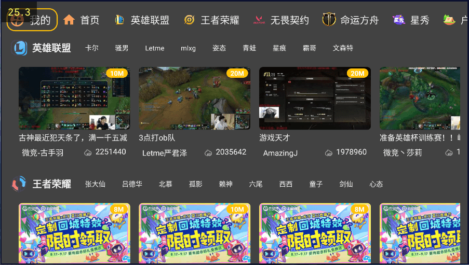
Task: Select streamer tag 赖神
Action: (x=225, y=184)
